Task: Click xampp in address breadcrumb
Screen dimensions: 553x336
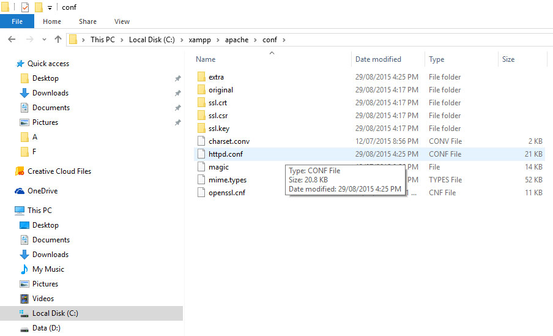Action: click(199, 40)
